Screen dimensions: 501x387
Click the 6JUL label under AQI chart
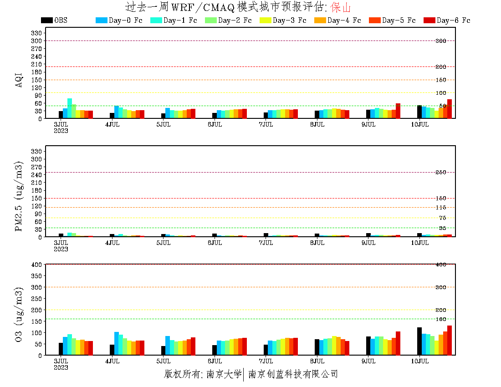point(215,125)
